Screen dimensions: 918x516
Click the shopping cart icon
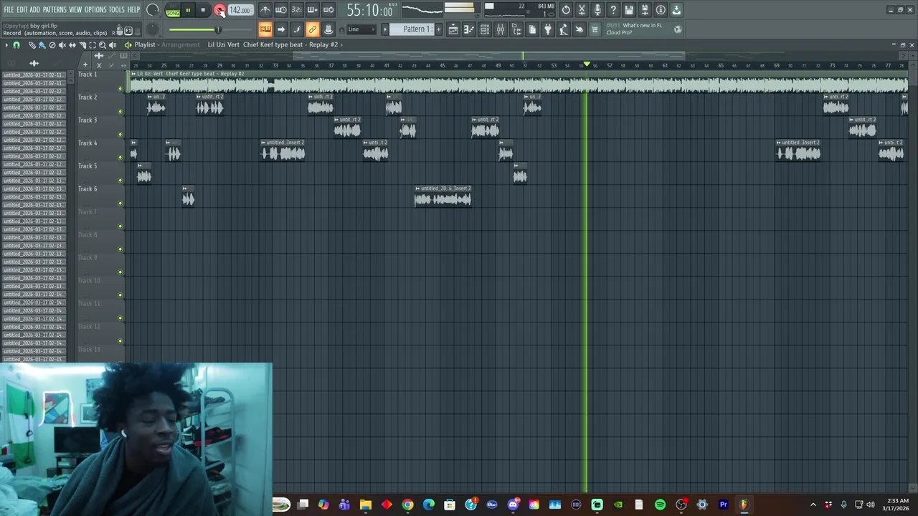(595, 29)
